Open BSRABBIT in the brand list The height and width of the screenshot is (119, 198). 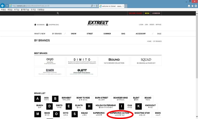coord(66,99)
